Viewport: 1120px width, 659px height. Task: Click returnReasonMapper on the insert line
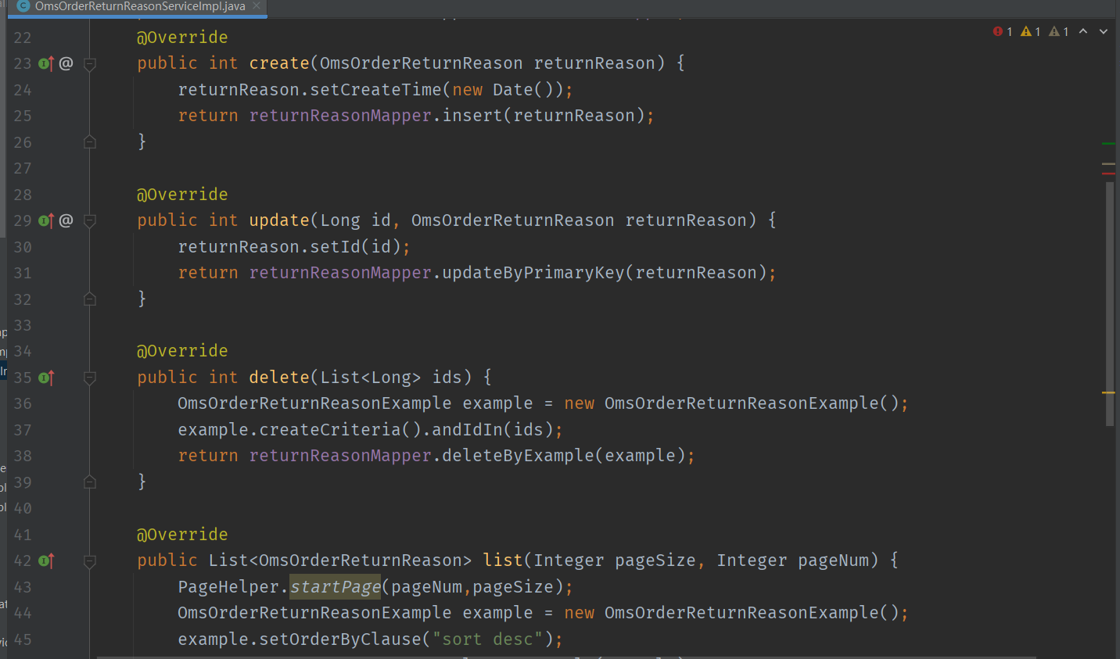pyautogui.click(x=340, y=116)
